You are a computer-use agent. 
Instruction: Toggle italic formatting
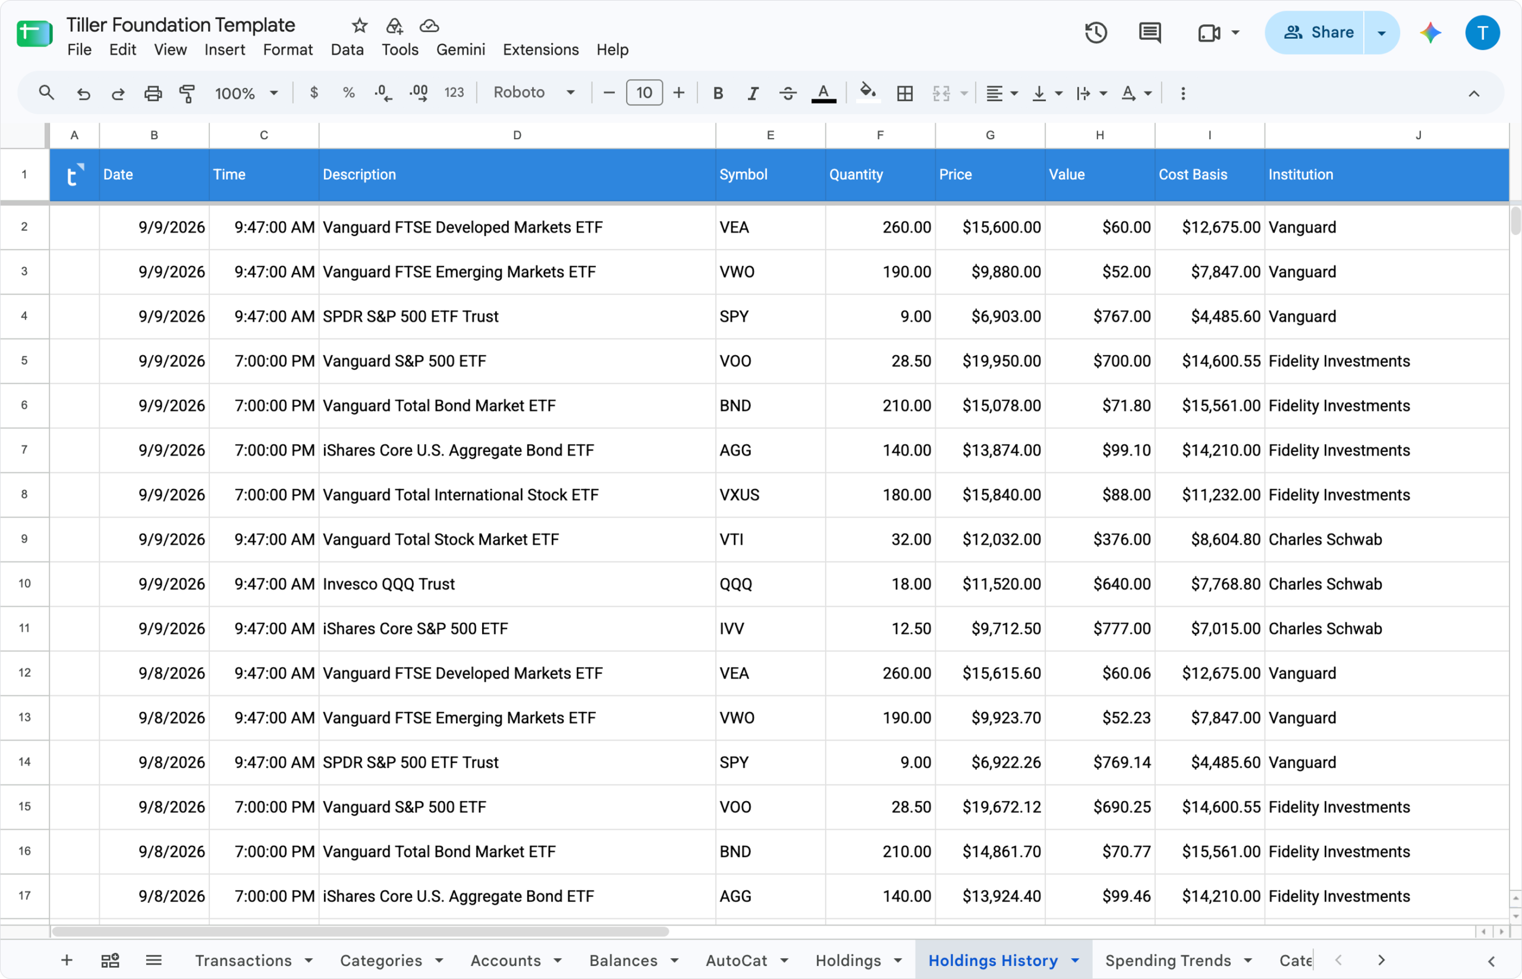(x=753, y=93)
